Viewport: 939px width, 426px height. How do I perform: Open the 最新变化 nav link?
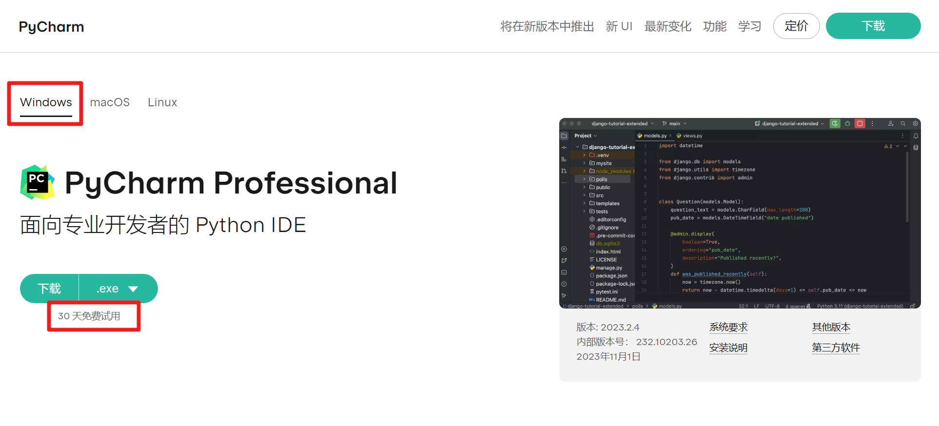click(x=668, y=26)
